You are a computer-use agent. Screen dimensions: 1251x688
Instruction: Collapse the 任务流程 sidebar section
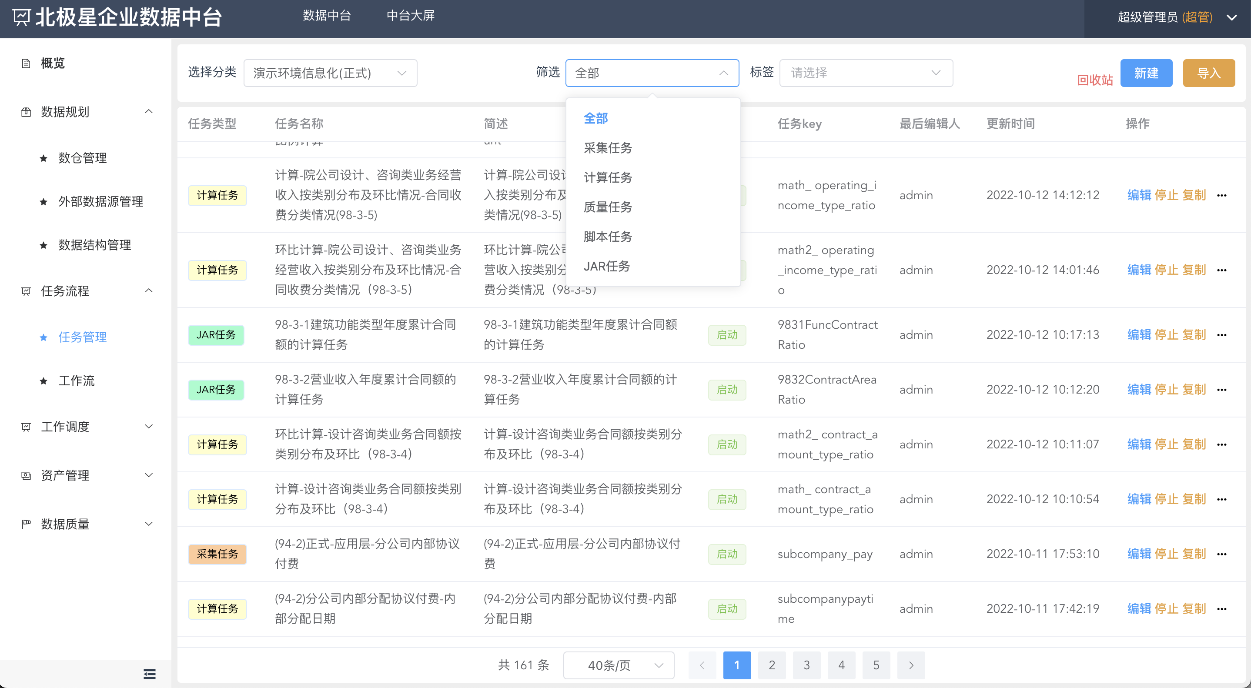pyautogui.click(x=149, y=291)
